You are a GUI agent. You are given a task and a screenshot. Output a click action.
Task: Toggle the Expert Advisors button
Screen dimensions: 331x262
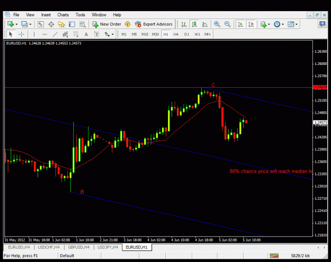click(x=154, y=24)
